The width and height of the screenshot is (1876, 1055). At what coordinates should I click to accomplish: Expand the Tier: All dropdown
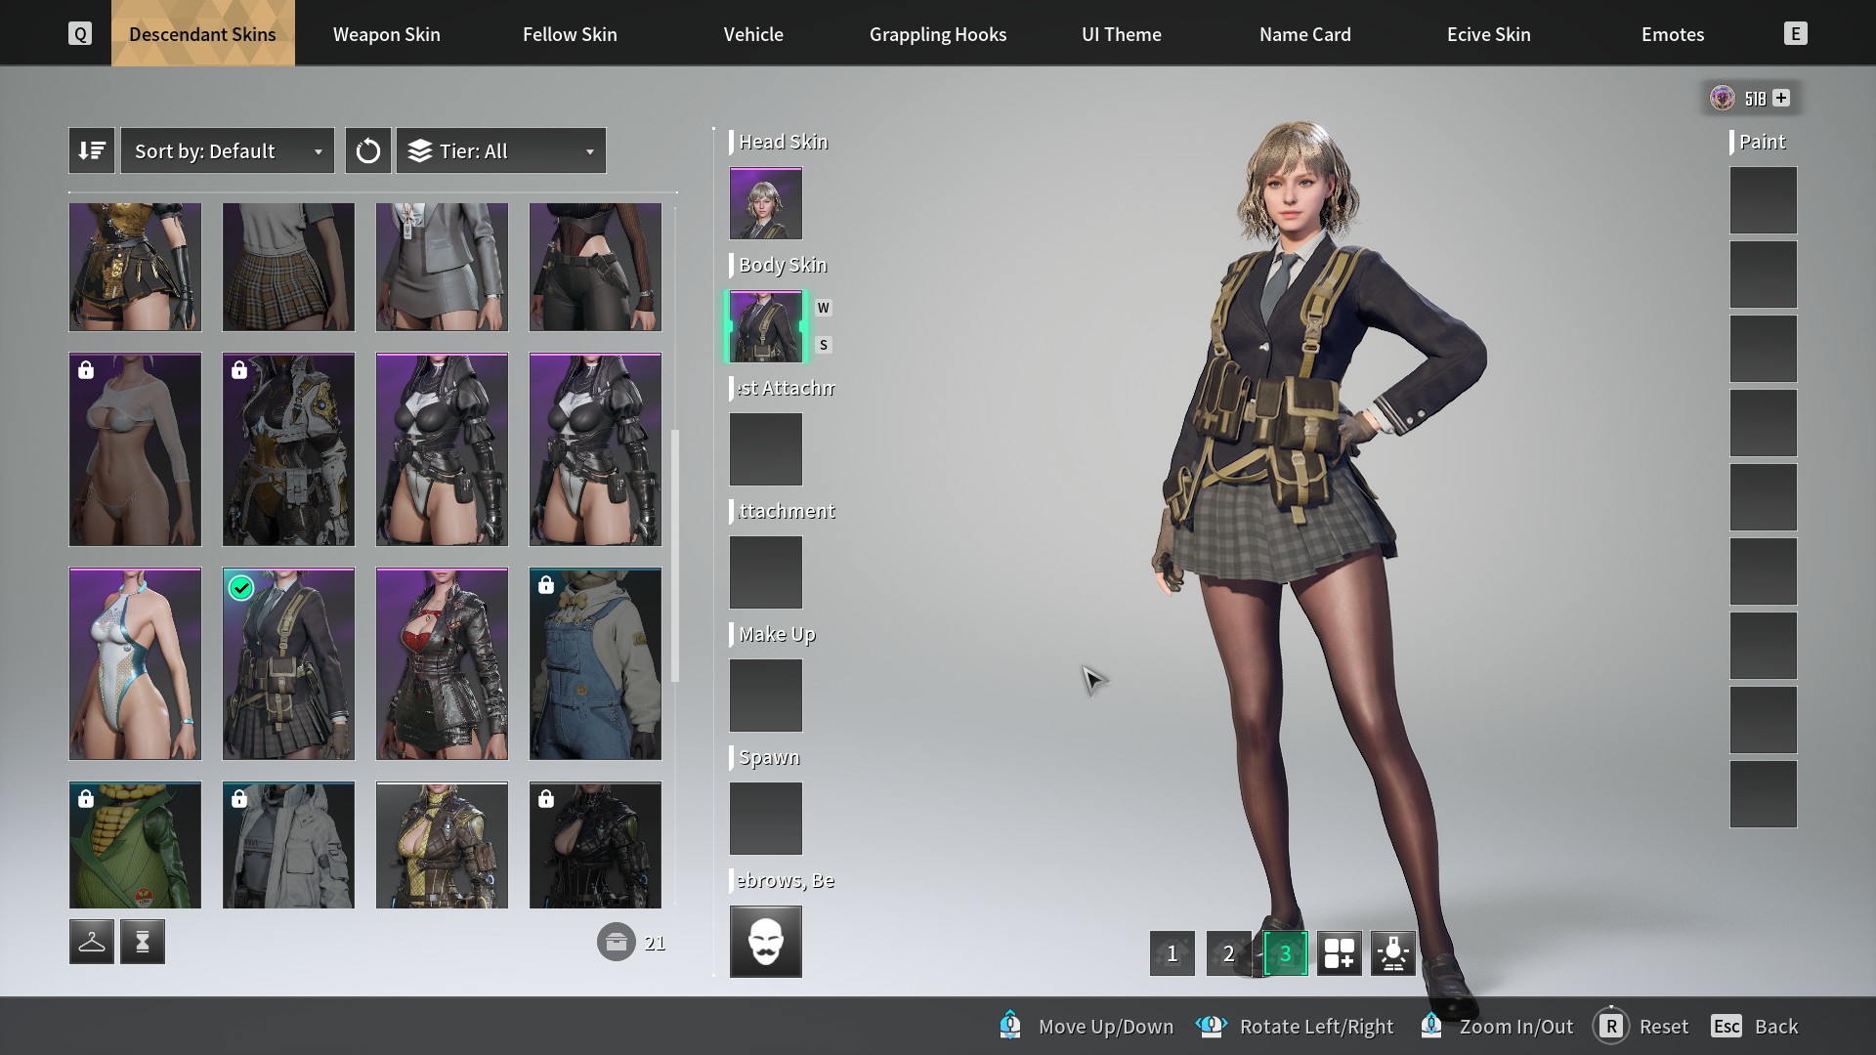point(500,150)
